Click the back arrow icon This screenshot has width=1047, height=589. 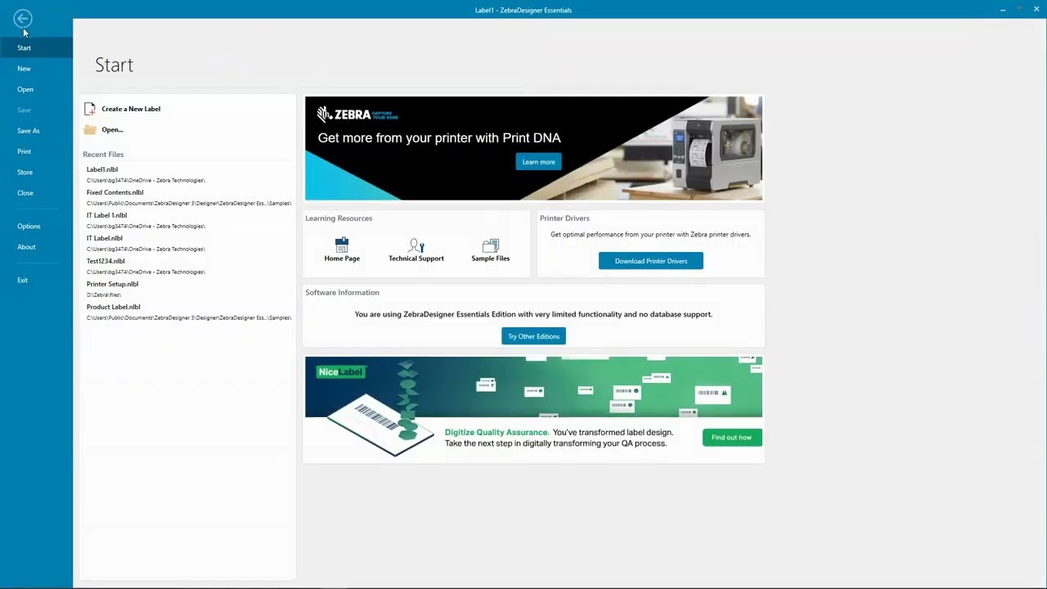pos(22,18)
